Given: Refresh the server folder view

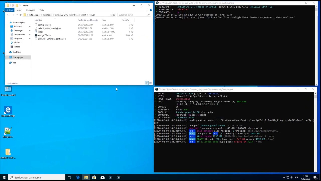Looking at the screenshot, I should [114, 15].
